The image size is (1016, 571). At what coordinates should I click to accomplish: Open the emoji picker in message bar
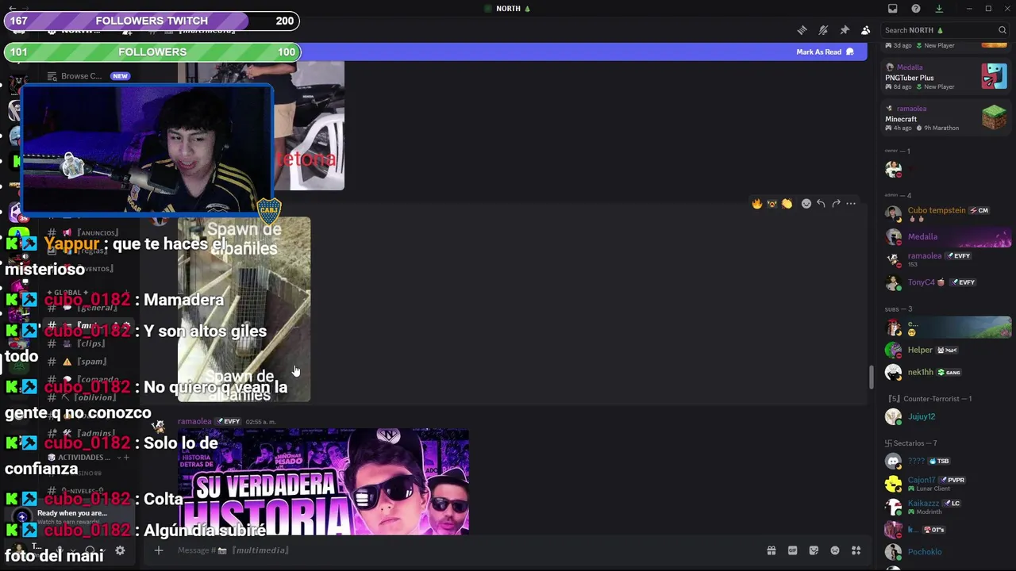pos(835,550)
